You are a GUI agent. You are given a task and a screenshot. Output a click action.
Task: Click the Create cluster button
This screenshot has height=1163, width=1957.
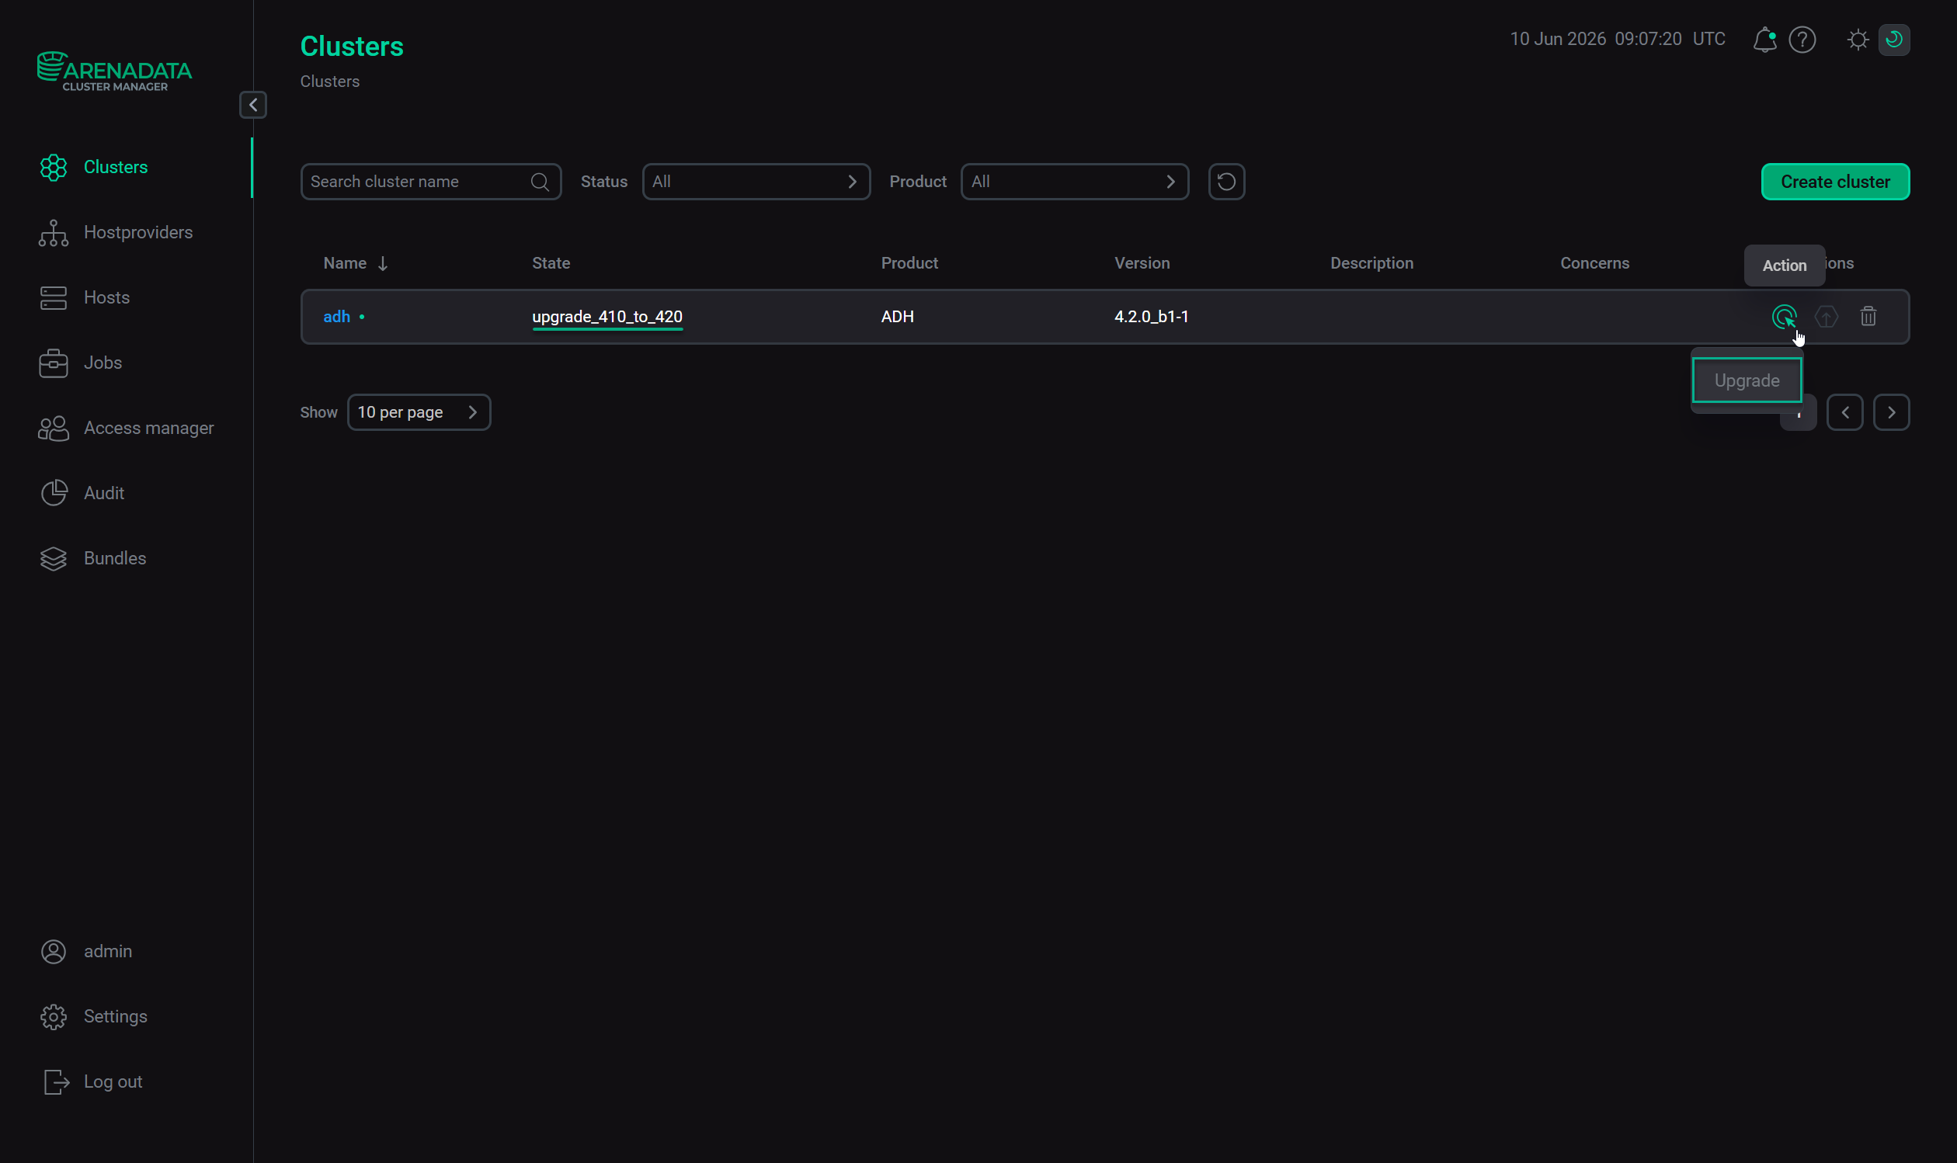pyautogui.click(x=1836, y=182)
